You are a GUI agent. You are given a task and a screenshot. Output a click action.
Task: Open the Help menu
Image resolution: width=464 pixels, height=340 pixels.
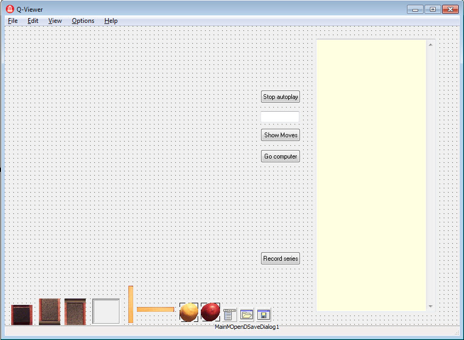111,21
